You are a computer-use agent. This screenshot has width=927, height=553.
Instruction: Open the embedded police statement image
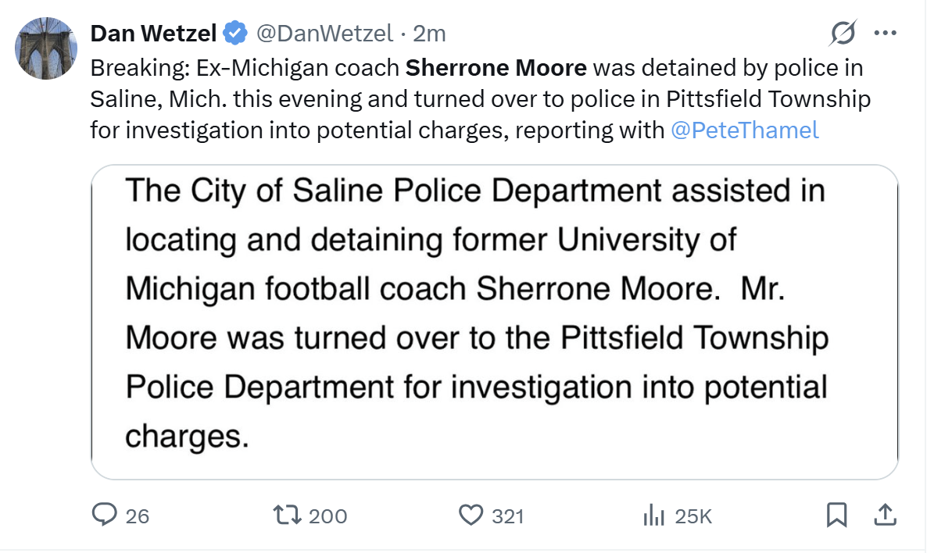click(495, 321)
